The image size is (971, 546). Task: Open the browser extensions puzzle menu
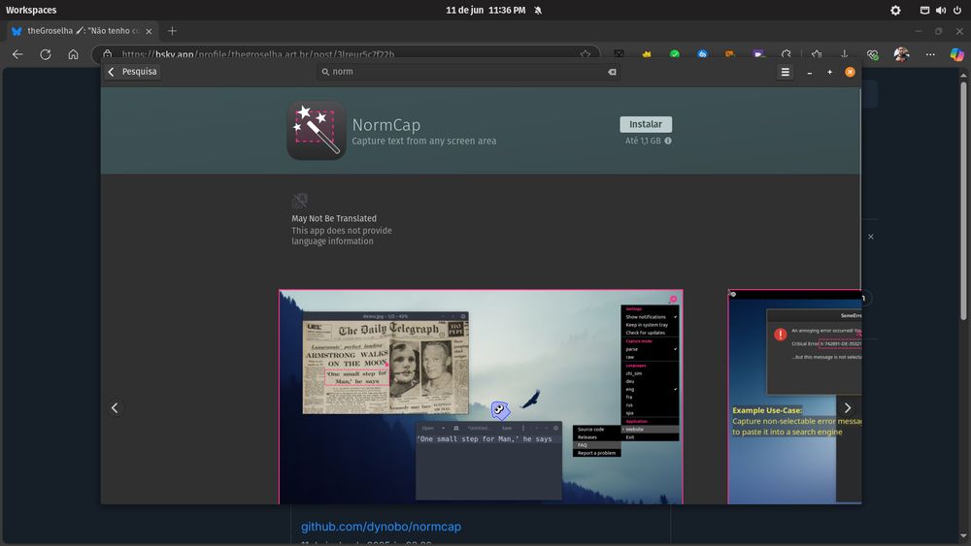tap(786, 54)
